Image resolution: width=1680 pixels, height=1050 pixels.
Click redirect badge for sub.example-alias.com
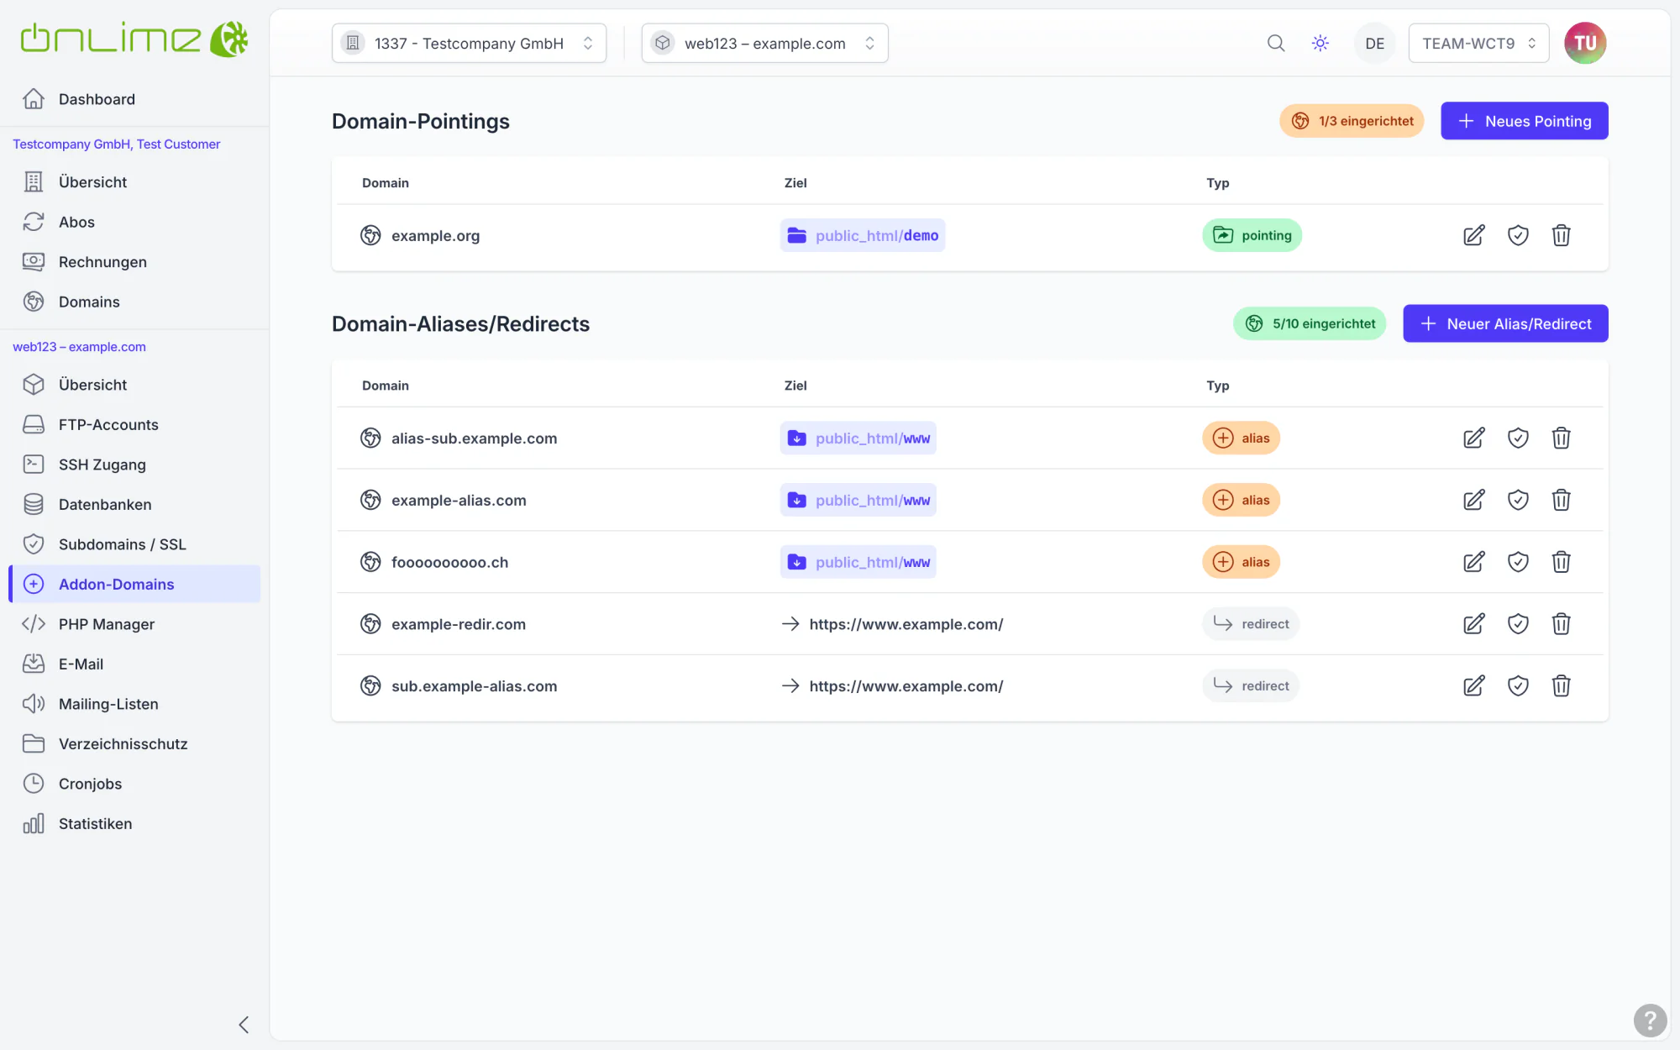(x=1251, y=686)
